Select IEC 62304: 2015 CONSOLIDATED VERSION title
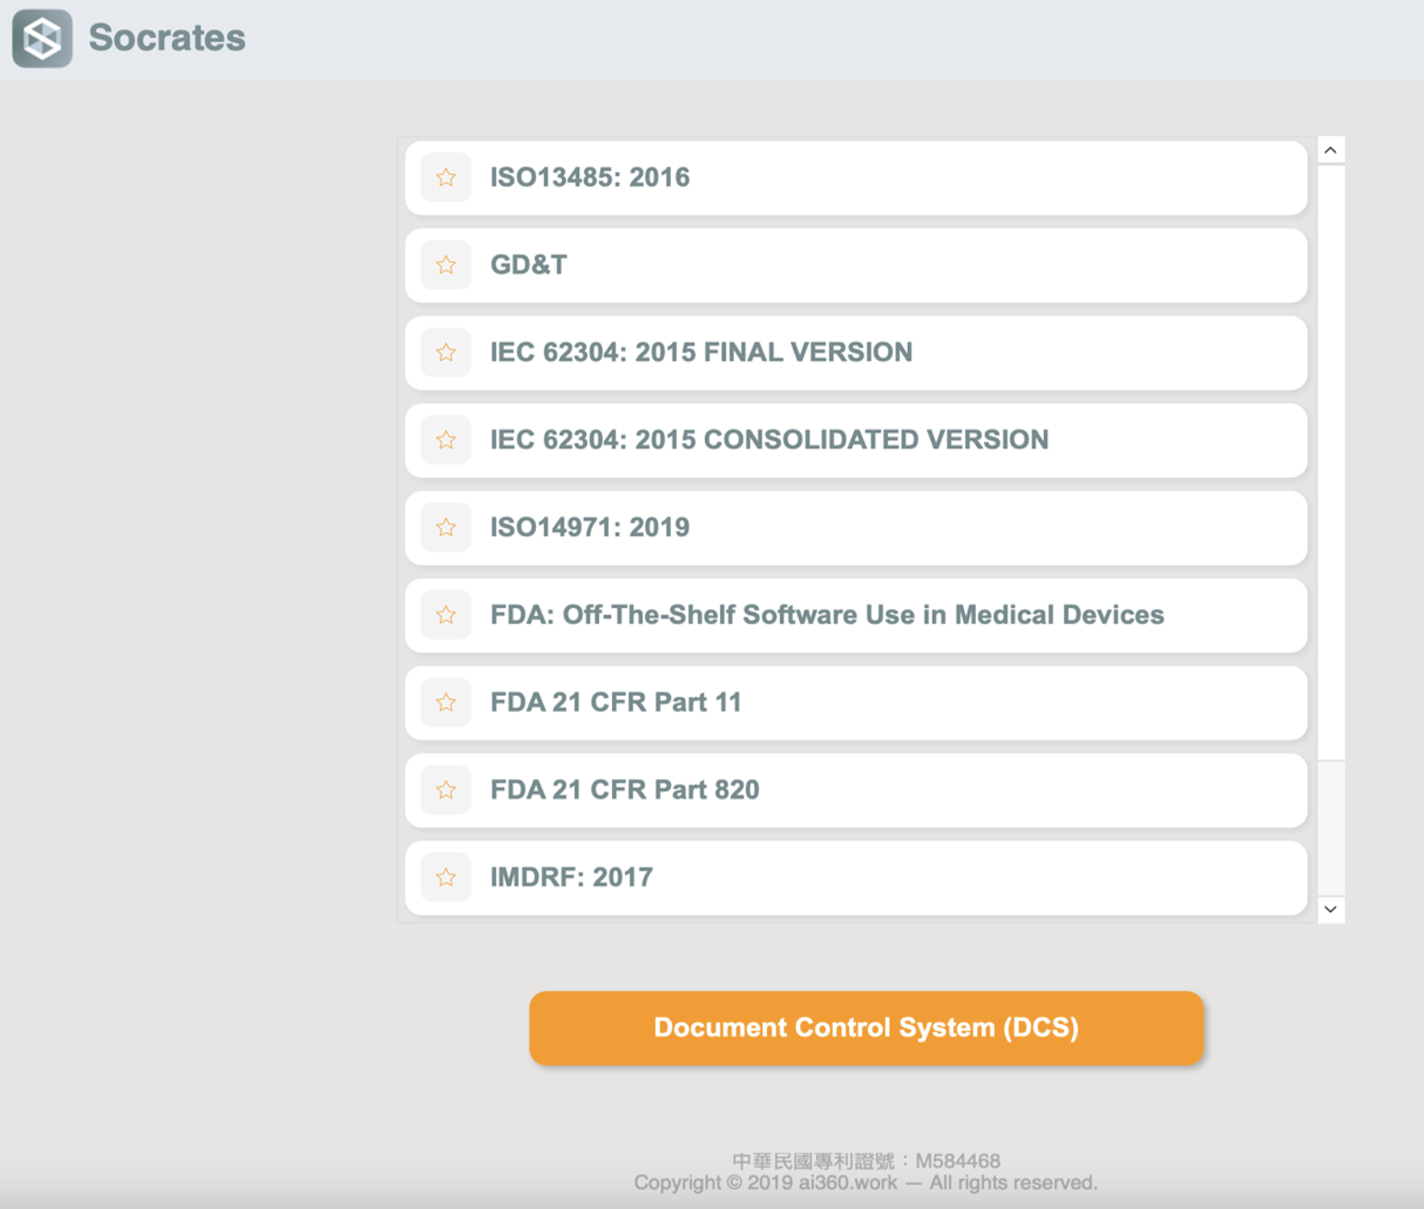The width and height of the screenshot is (1424, 1209). click(x=769, y=441)
